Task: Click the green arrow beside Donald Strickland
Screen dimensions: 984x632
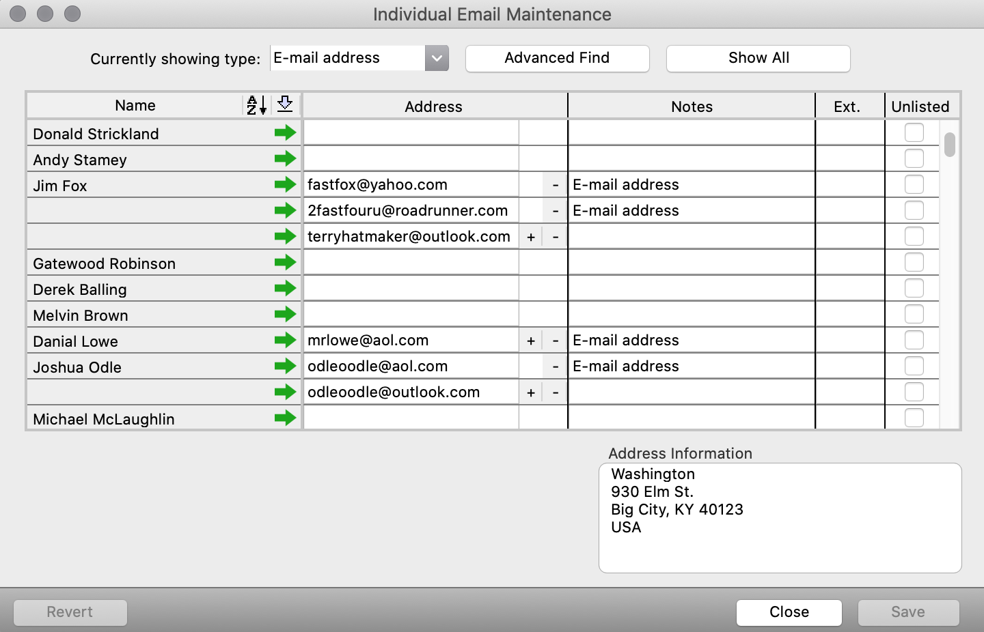Action: point(285,132)
